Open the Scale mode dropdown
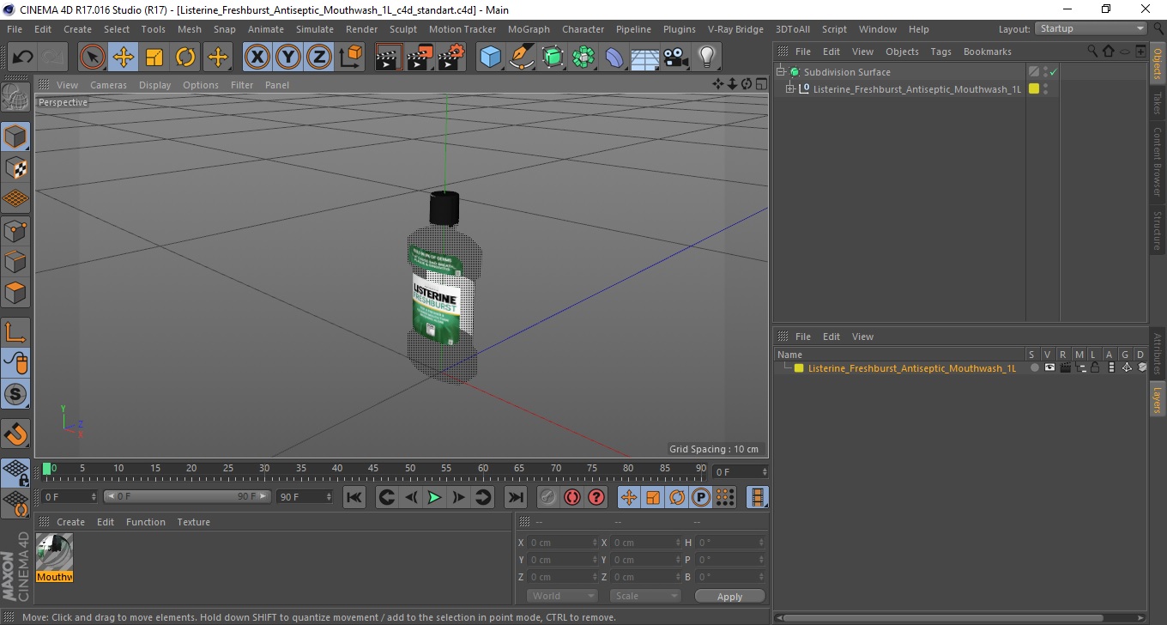This screenshot has width=1167, height=625. point(645,596)
